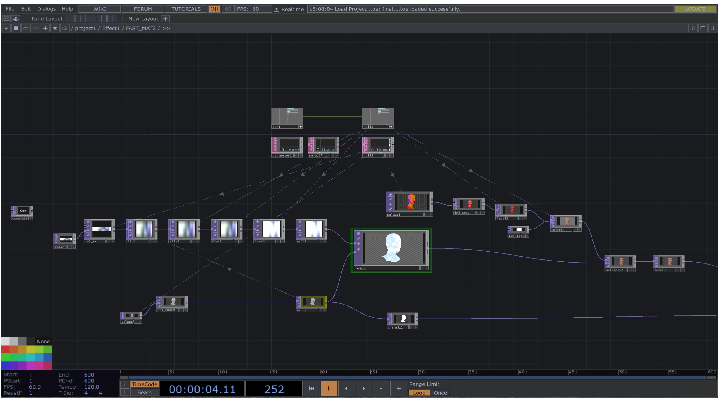Select top/bottom split pane layout

(x=91, y=19)
